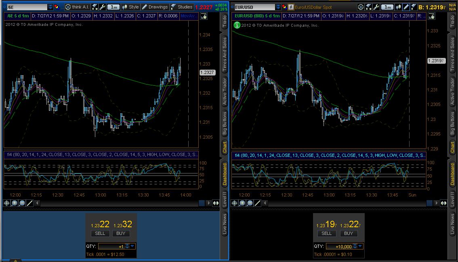Open wrench settings in EUR/USD chart

[x=376, y=7]
